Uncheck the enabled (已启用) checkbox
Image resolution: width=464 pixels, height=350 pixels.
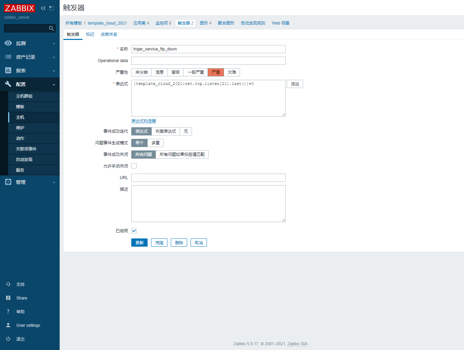click(134, 231)
